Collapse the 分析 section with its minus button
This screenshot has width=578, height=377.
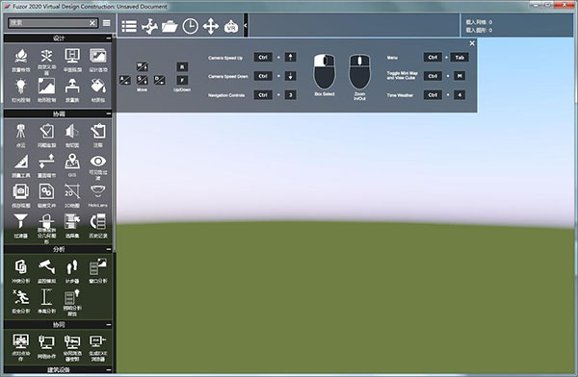(x=108, y=249)
